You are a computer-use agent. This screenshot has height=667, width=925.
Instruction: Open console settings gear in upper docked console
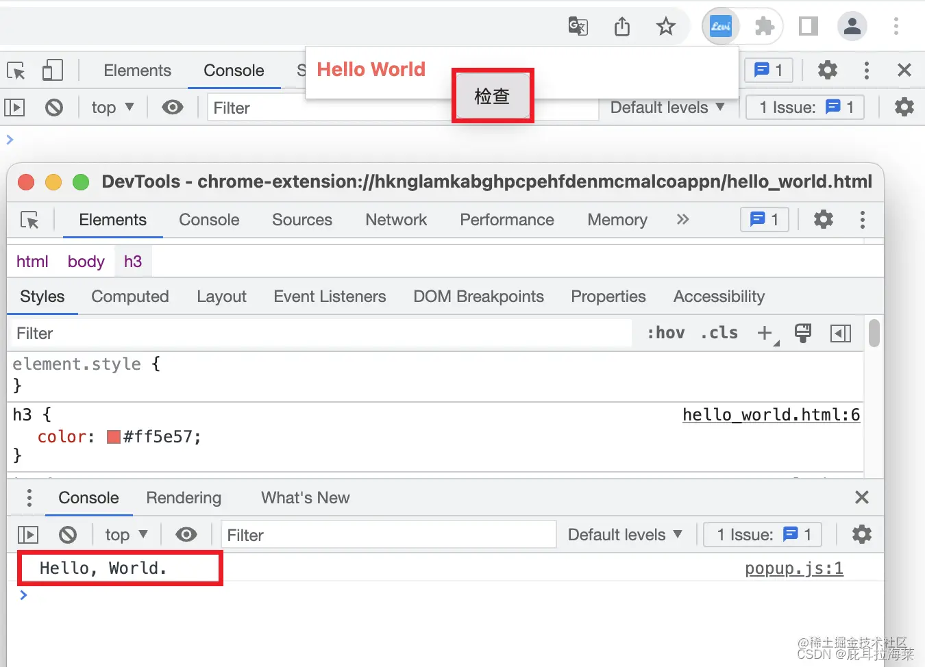tap(904, 107)
